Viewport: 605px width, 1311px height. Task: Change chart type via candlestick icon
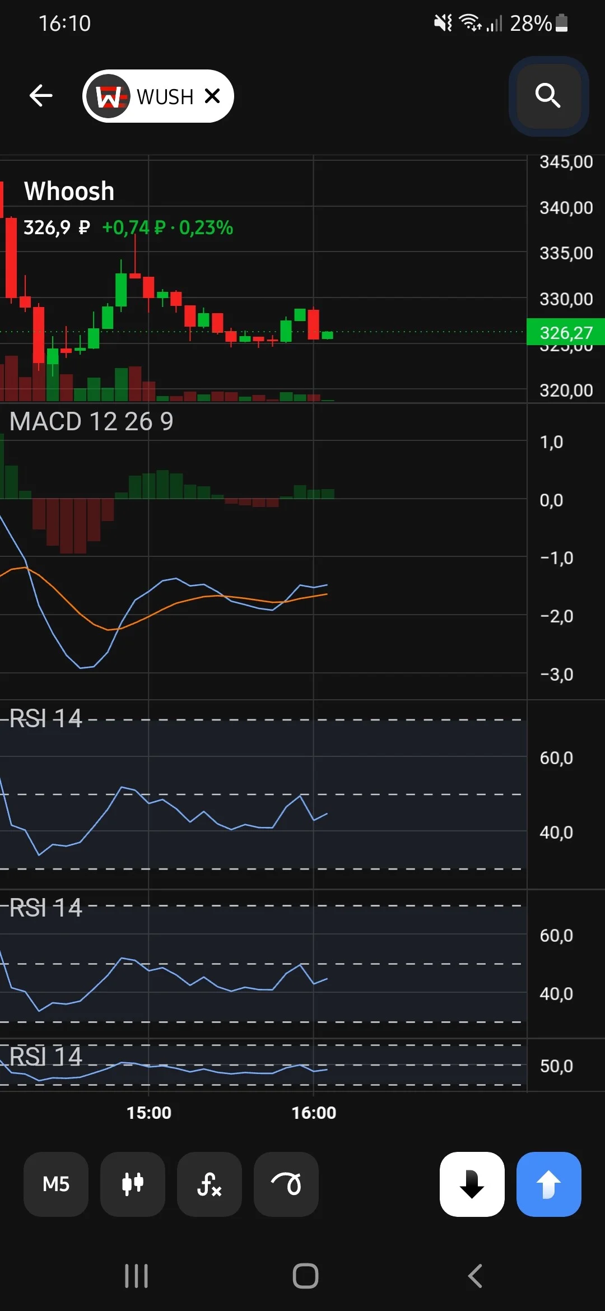pos(133,1184)
